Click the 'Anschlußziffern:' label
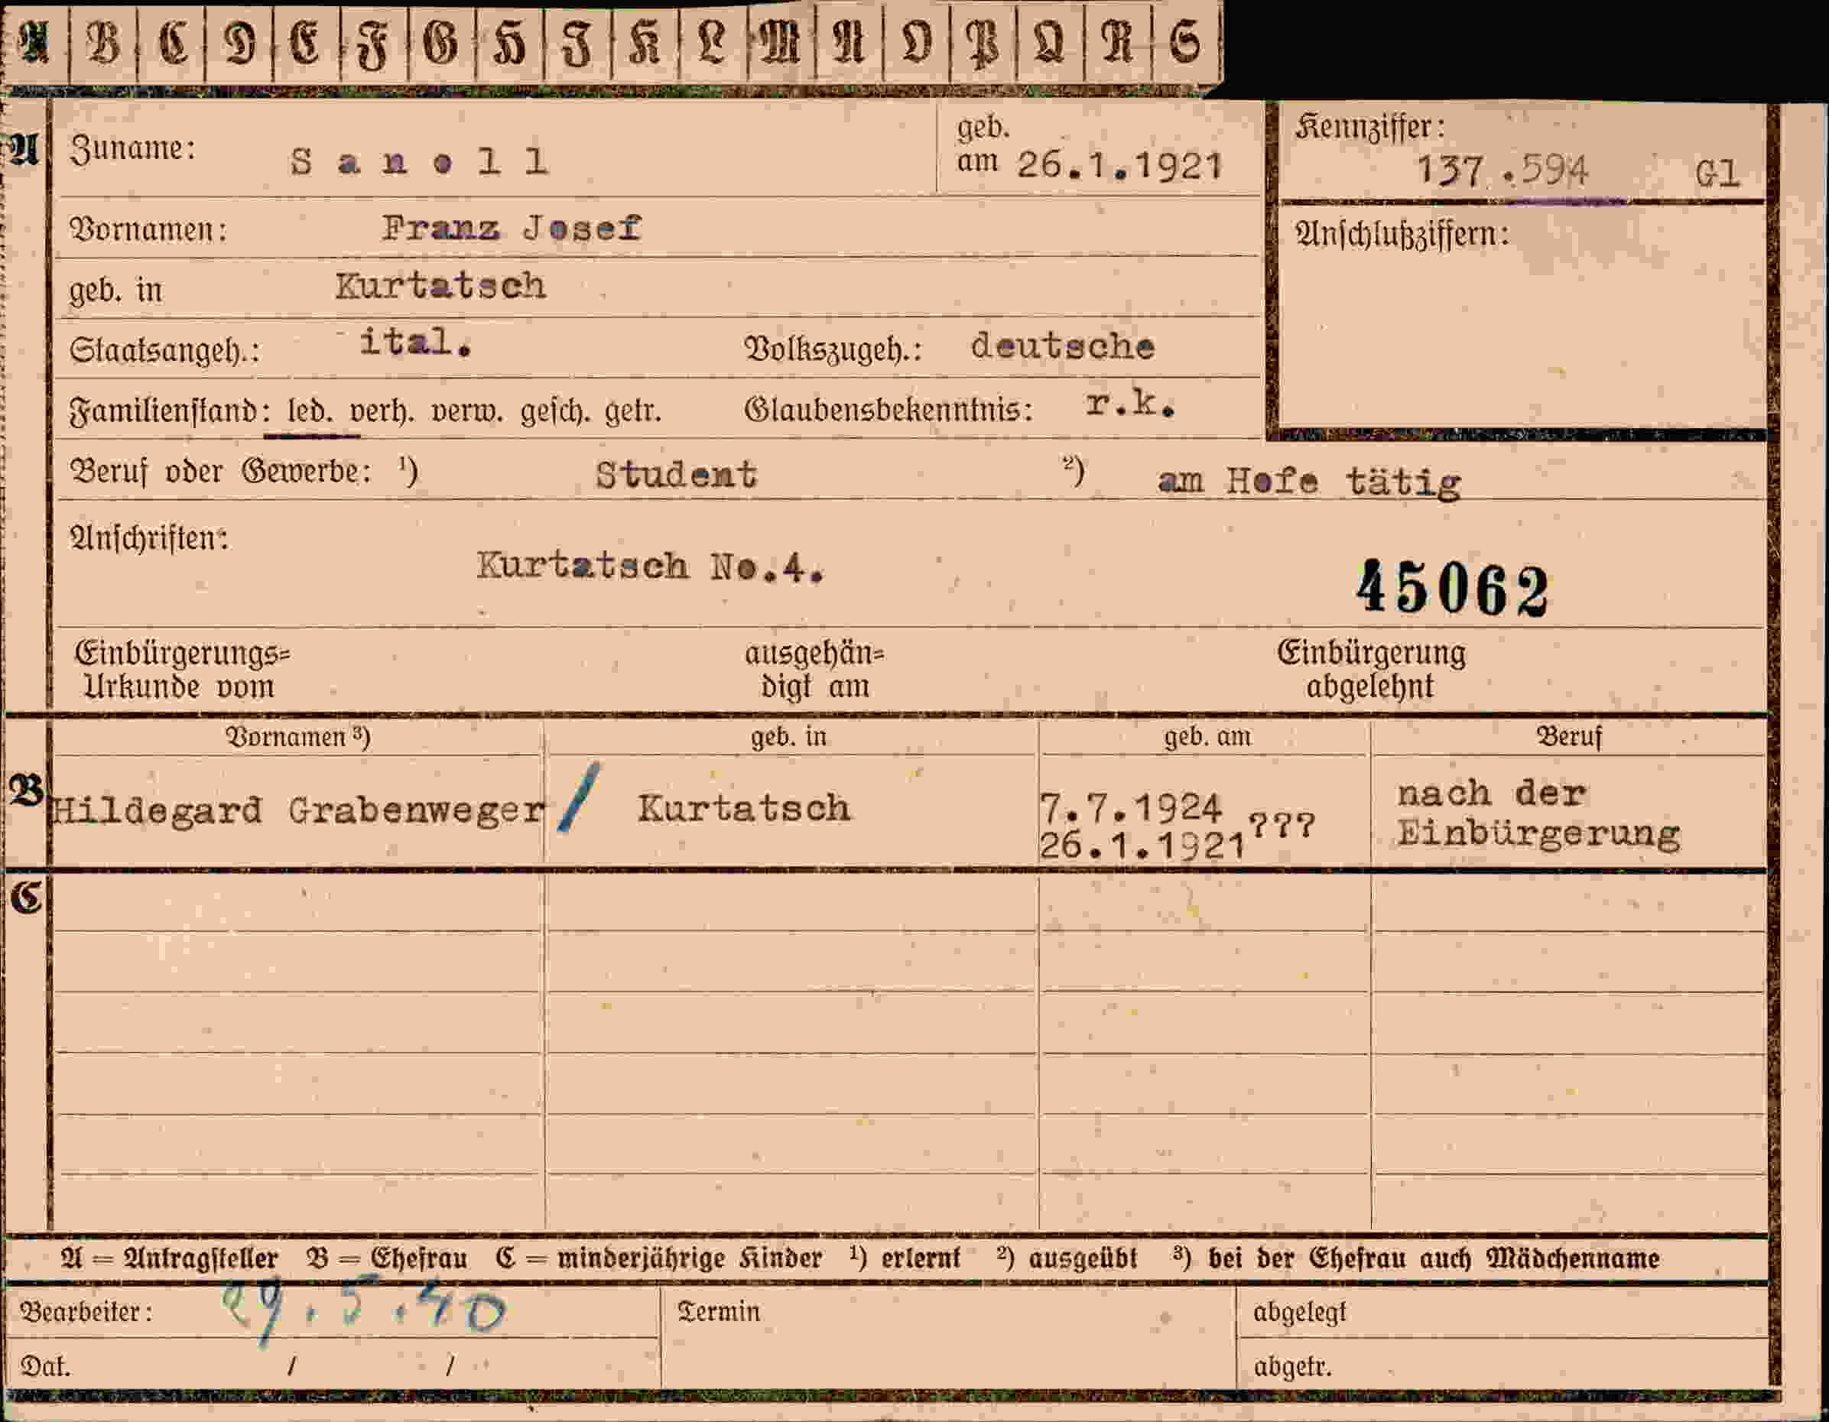 pos(1402,235)
